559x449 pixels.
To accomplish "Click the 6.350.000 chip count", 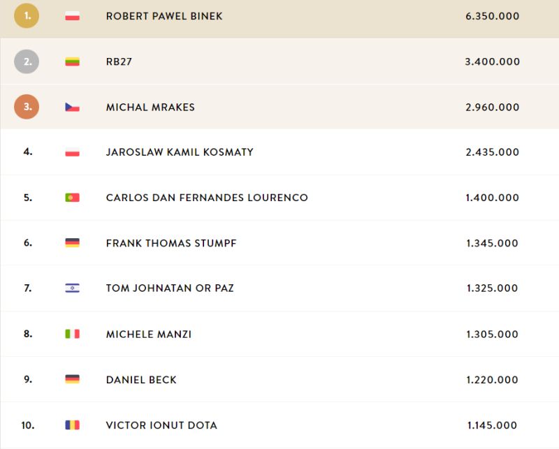I will [493, 16].
